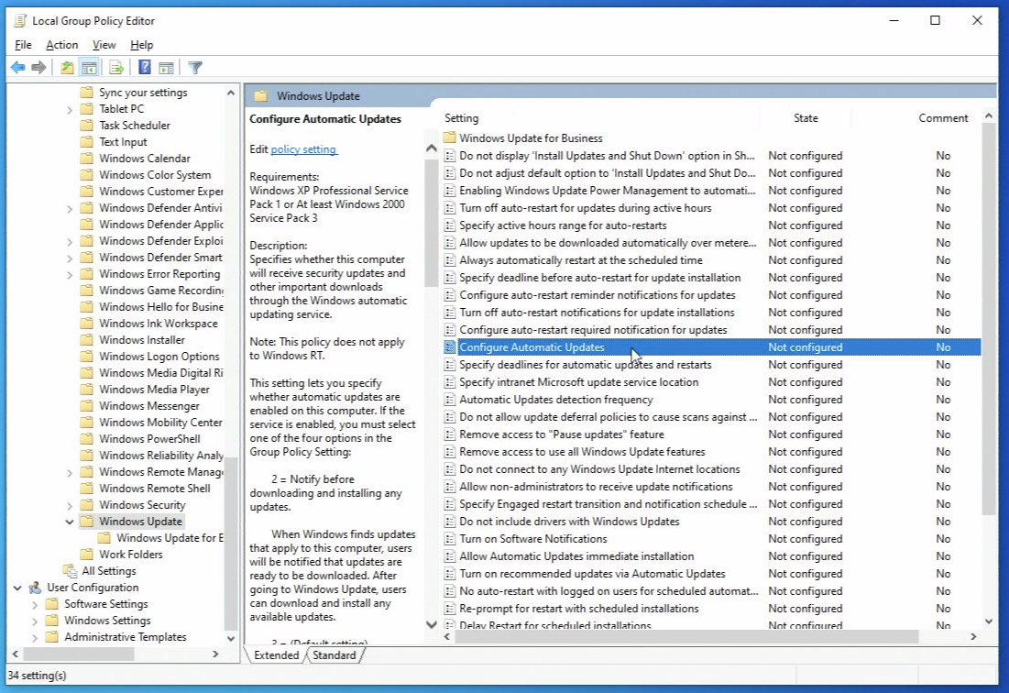This screenshot has height=693, width=1009.
Task: Click the All Settings icon in tree
Action: point(70,571)
